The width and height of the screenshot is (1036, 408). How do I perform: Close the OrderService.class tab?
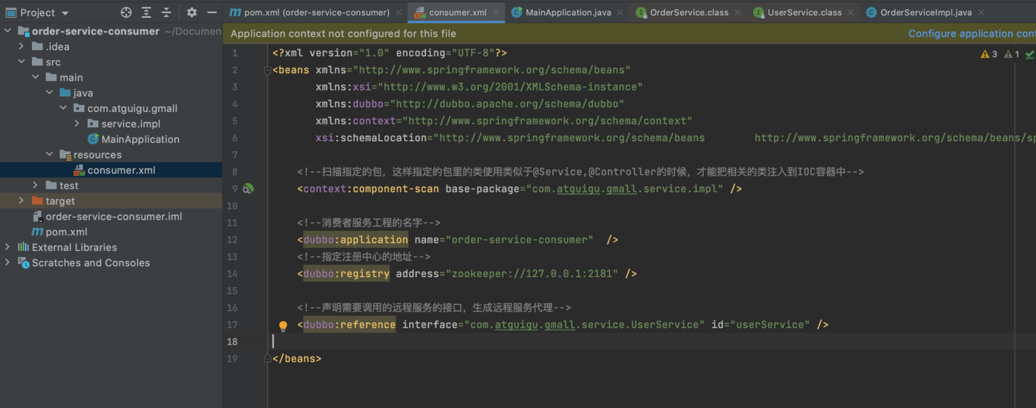[x=737, y=12]
